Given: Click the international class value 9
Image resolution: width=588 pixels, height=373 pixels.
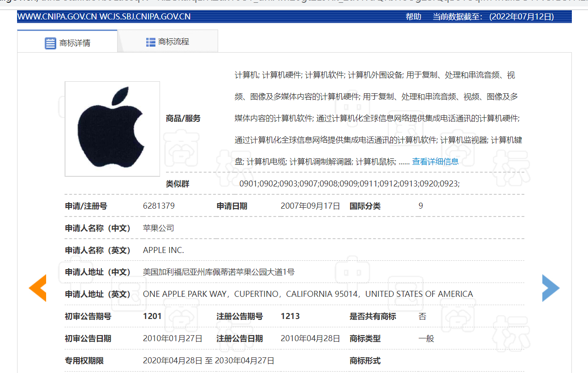Looking at the screenshot, I should pos(421,206).
